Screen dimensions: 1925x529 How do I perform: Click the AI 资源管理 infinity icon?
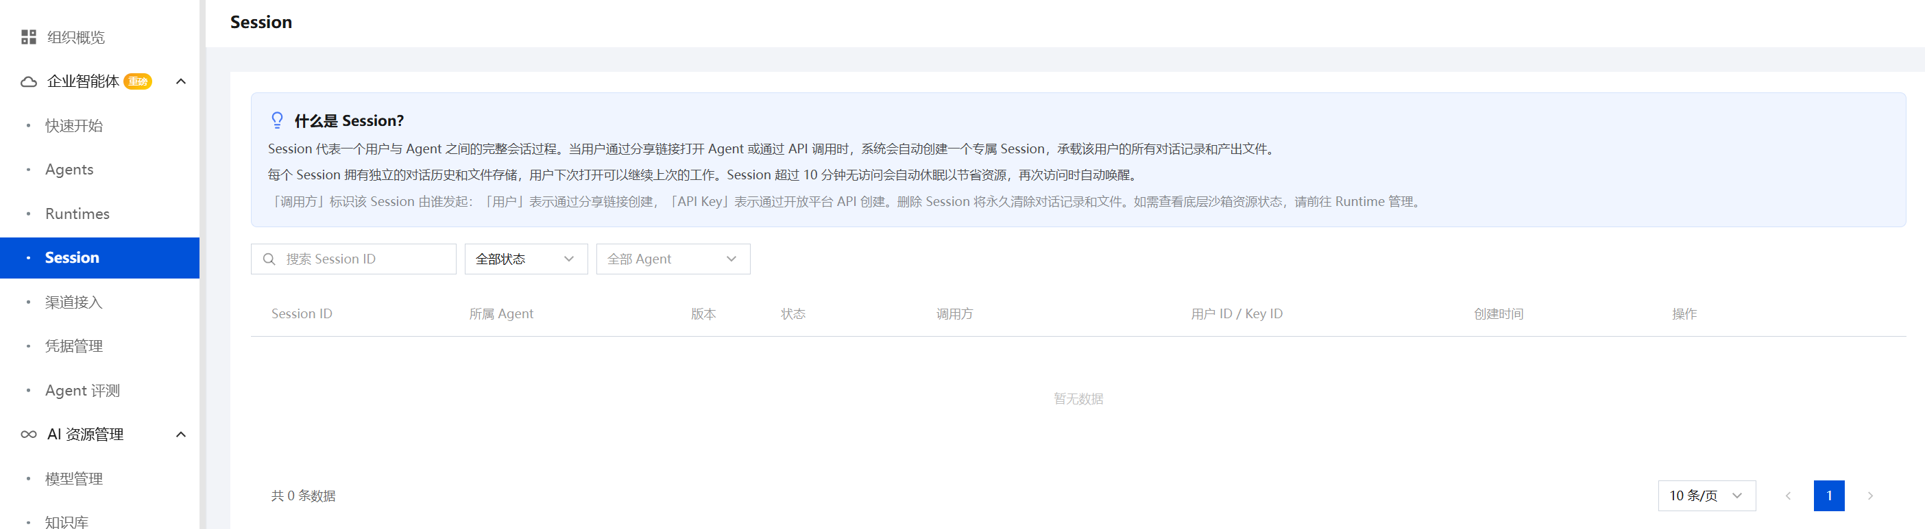point(28,435)
